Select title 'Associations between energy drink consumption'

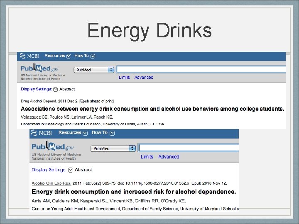(152, 109)
